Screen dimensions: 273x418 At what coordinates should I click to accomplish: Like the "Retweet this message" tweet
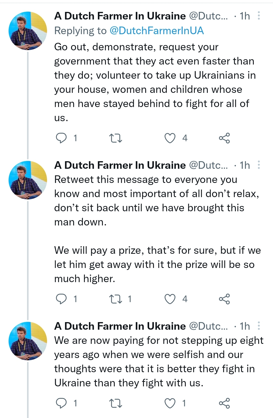click(170, 299)
